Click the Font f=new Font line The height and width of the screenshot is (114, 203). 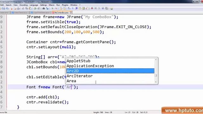click(x=52, y=87)
